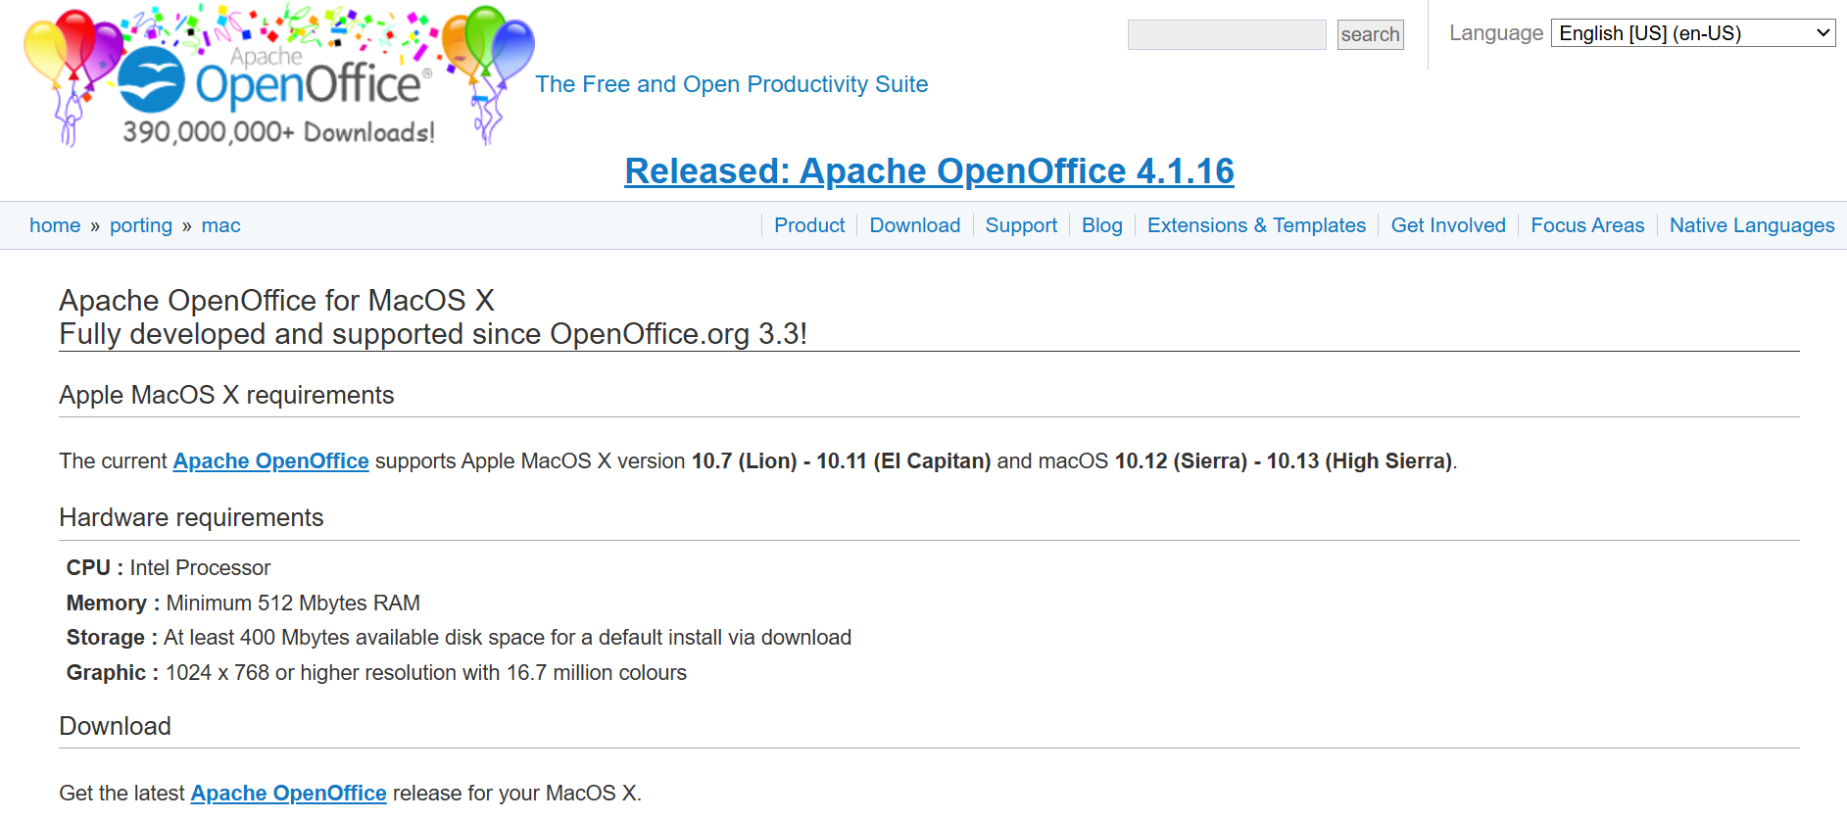The height and width of the screenshot is (821, 1847).
Task: Click the tagline The Free and Open Productivity Suite
Action: 731,84
